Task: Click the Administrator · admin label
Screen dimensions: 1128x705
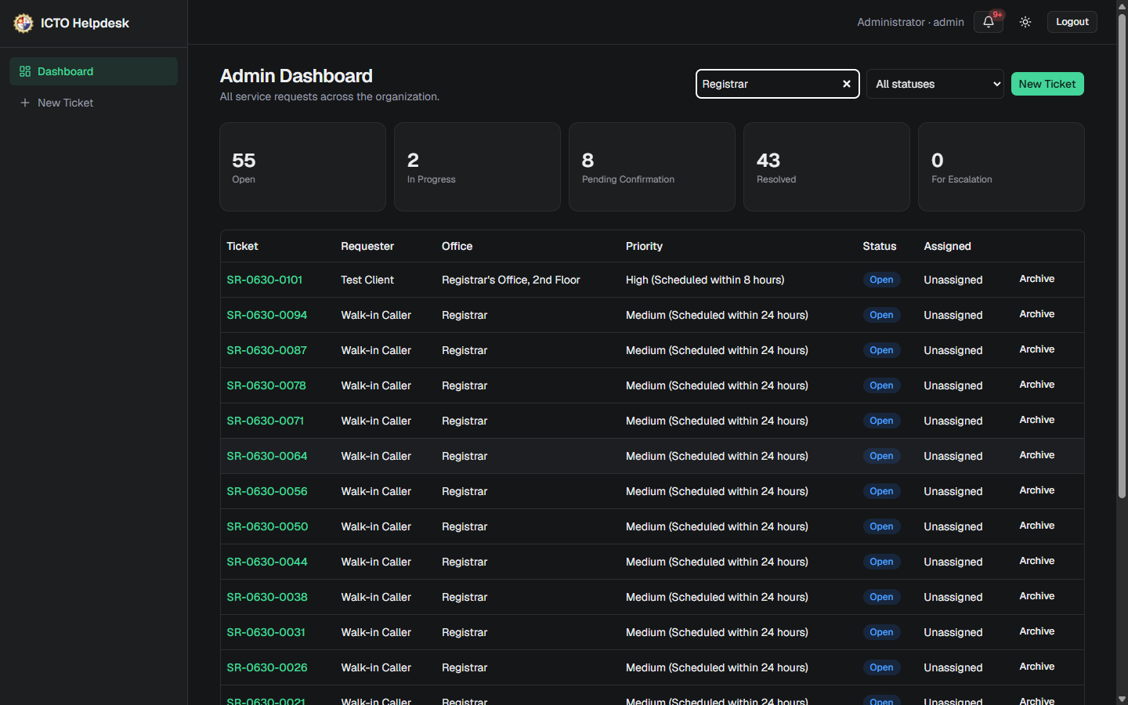Action: pos(910,22)
